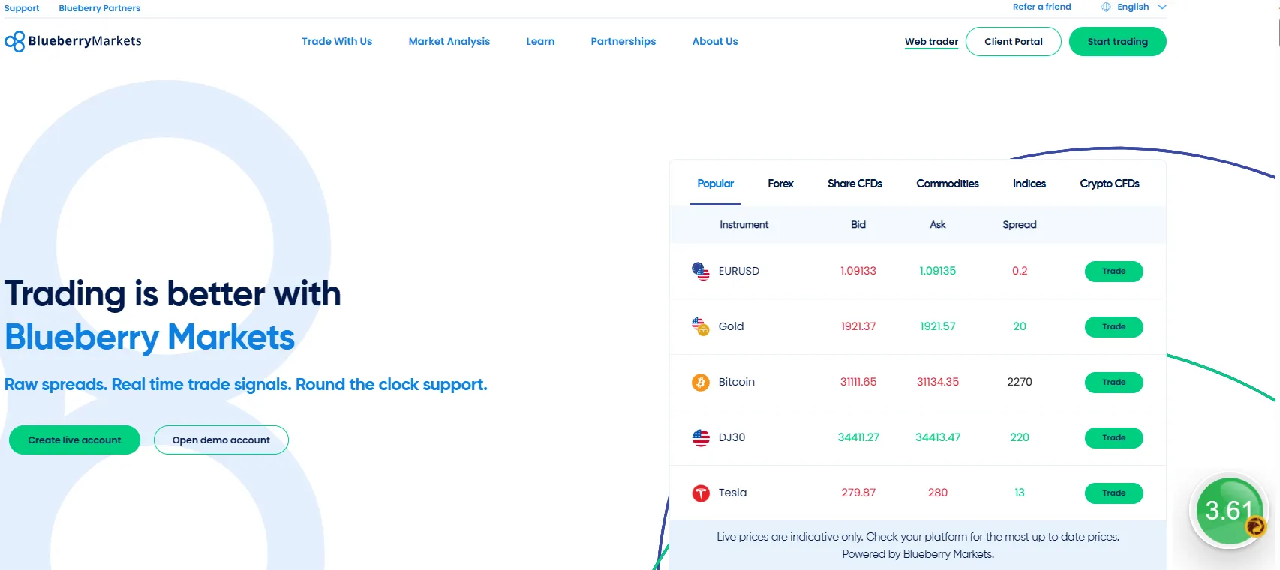The height and width of the screenshot is (570, 1280).
Task: Open the Learn menu
Action: click(x=540, y=41)
